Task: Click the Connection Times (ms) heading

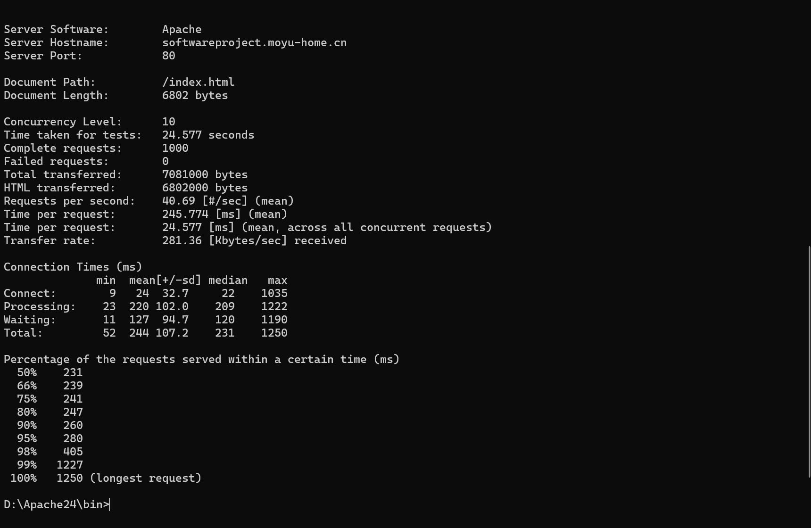Action: coord(73,267)
